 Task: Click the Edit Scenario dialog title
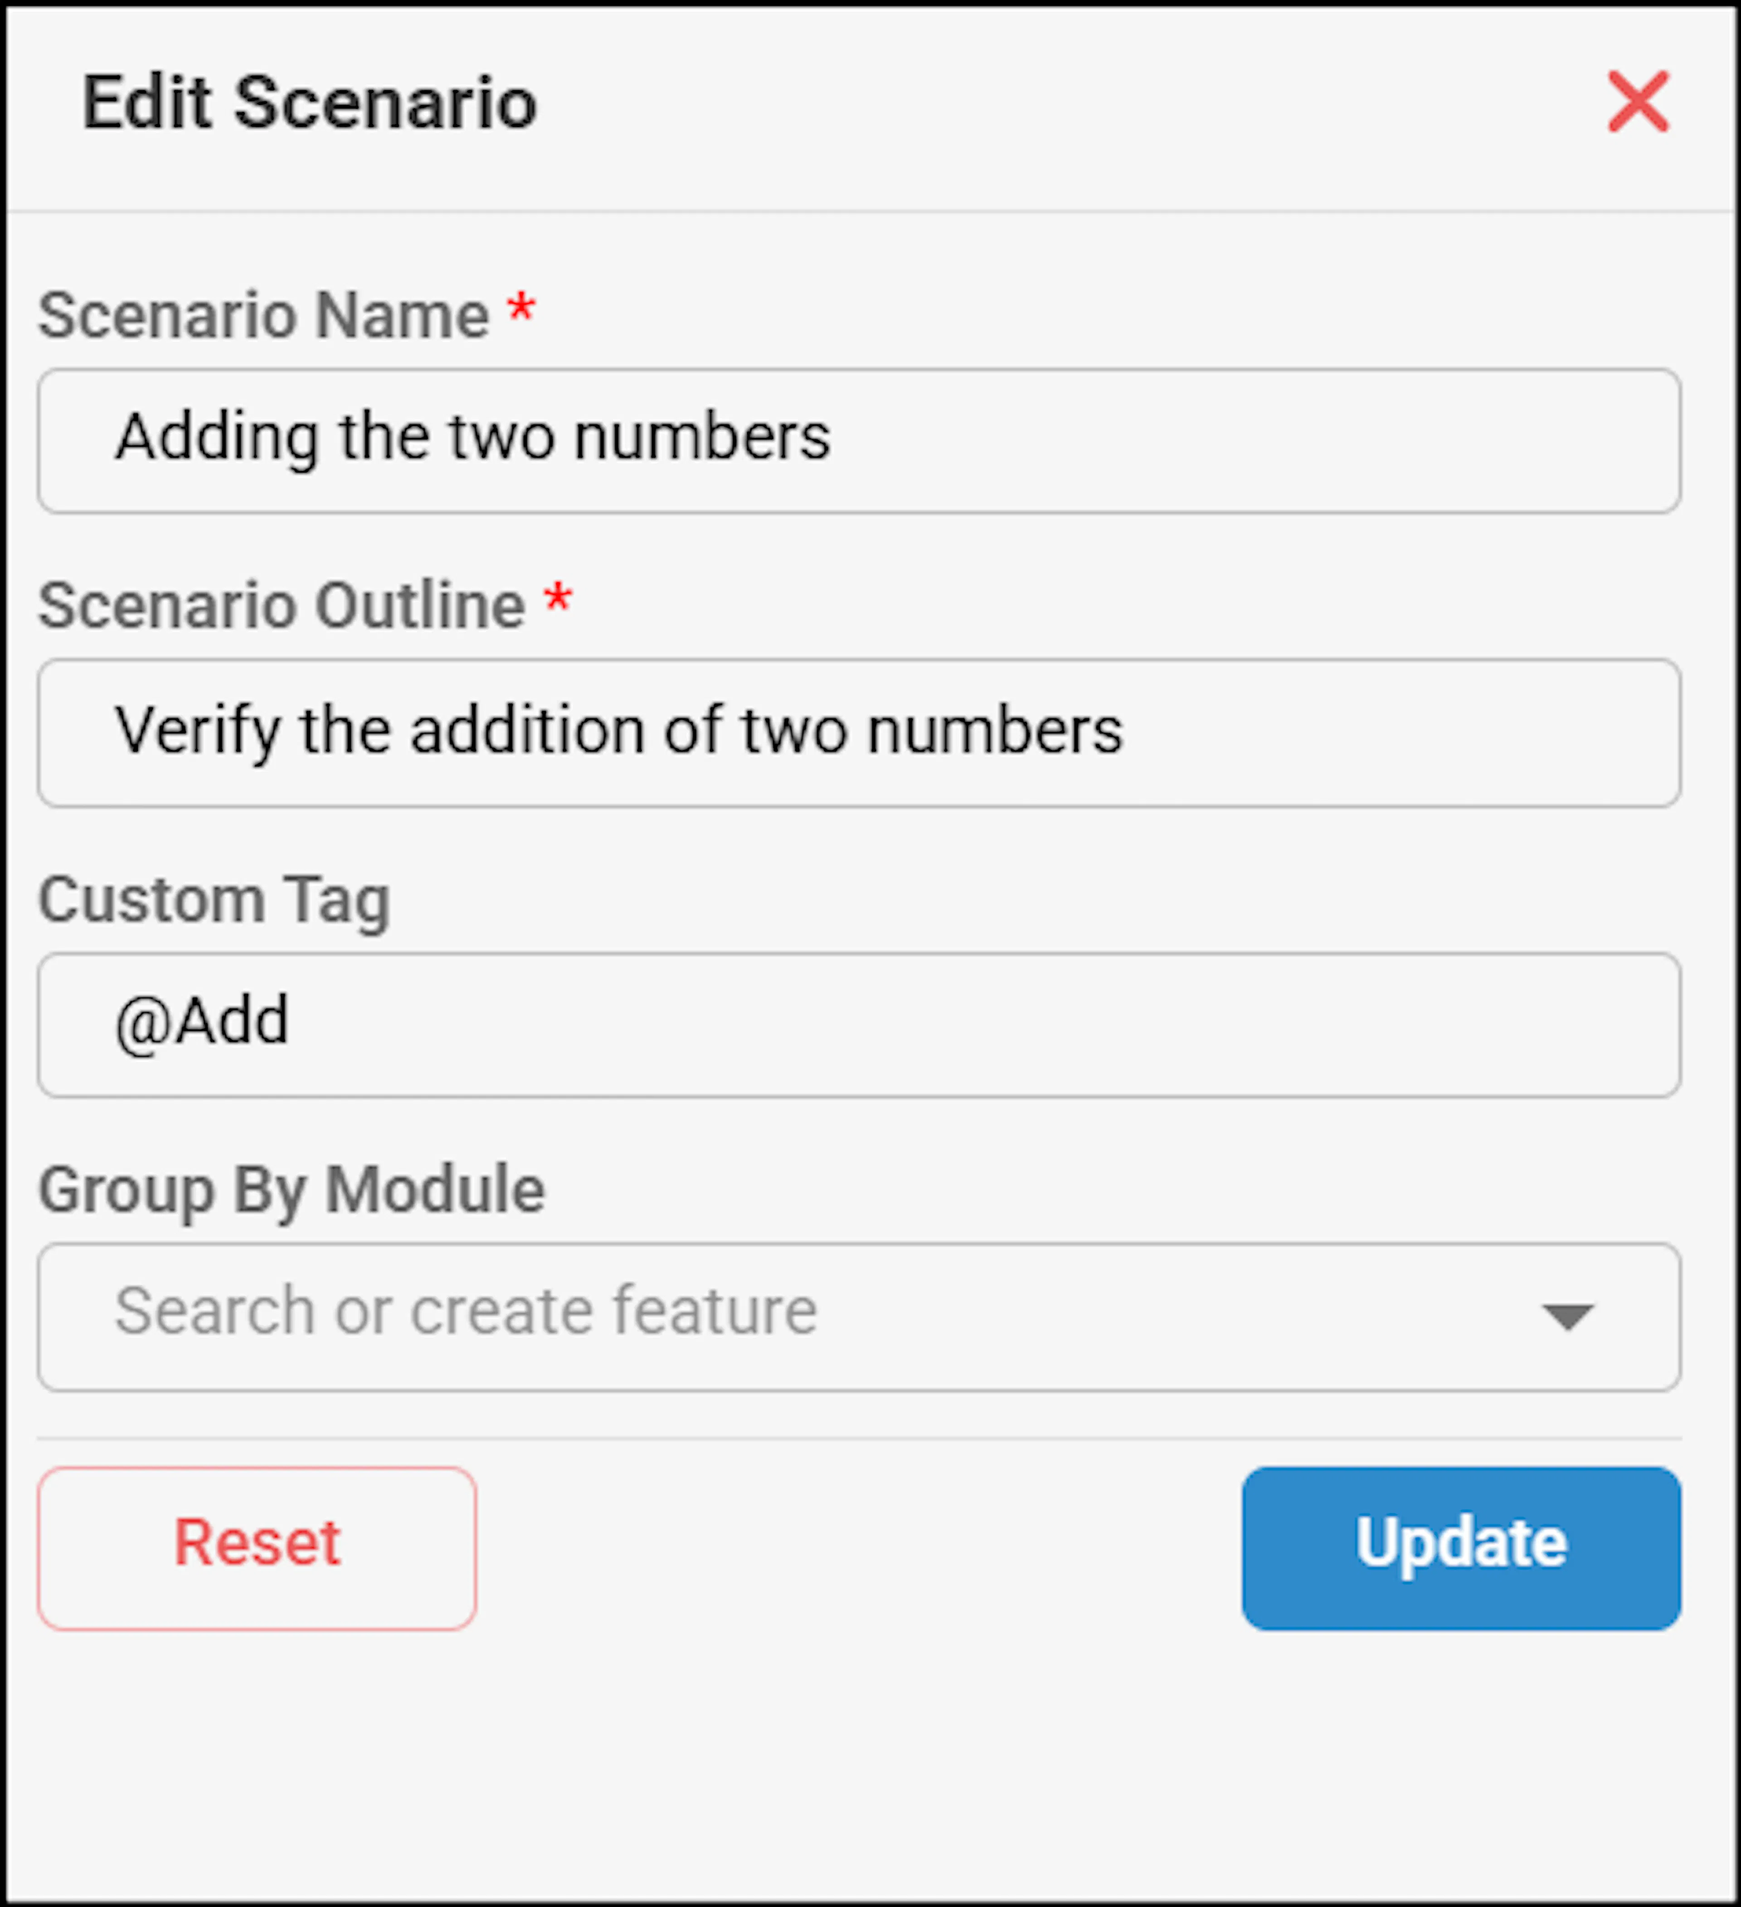tap(310, 102)
